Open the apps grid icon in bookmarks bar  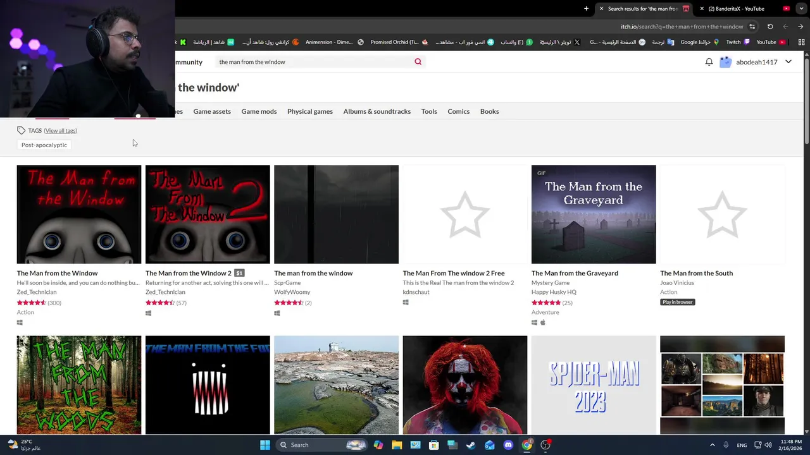tap(801, 42)
